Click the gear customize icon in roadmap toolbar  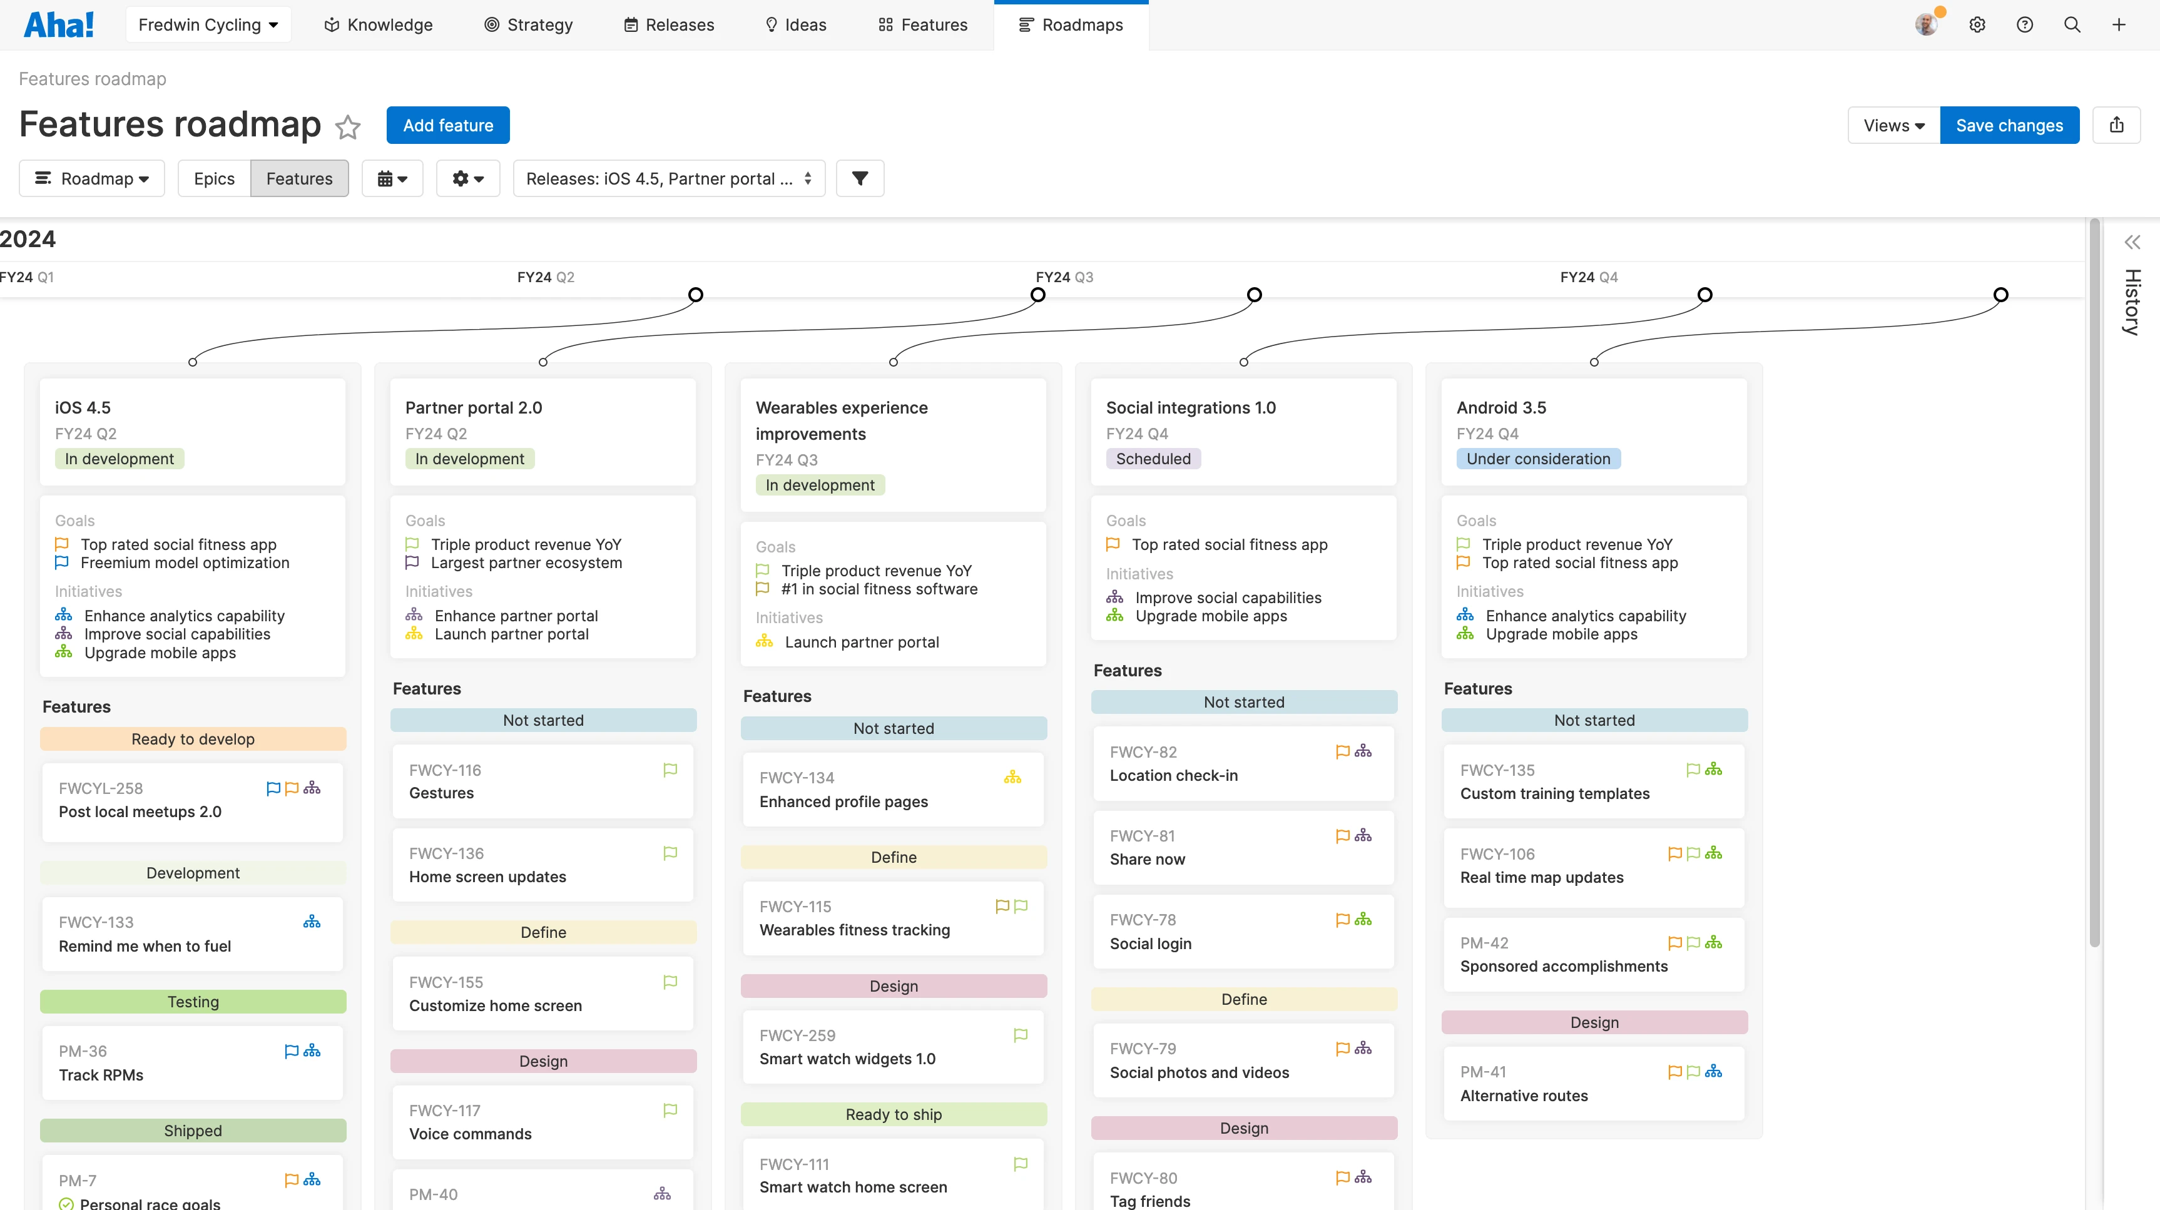[x=467, y=178]
